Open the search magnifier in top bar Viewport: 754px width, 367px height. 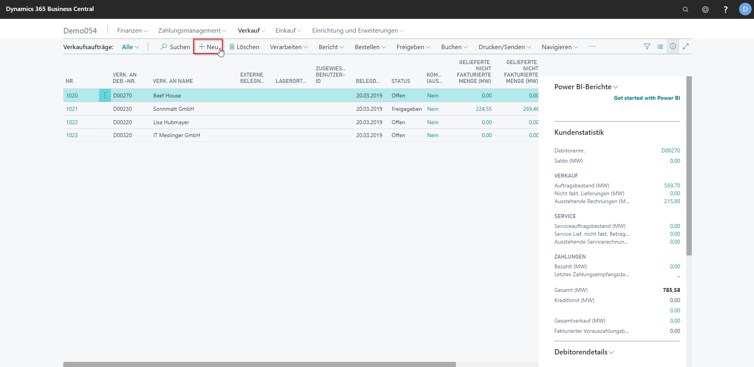685,9
